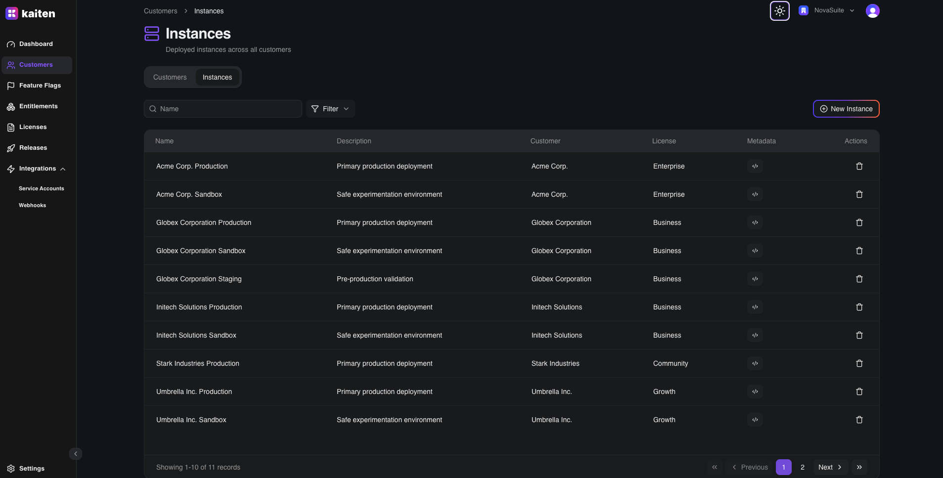Open the Filter dropdown

[330, 109]
